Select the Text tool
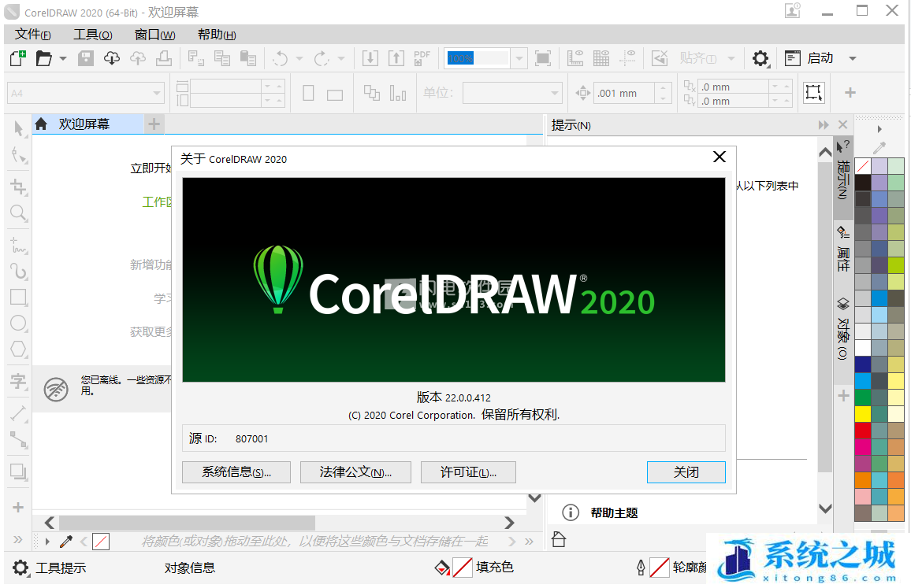Image resolution: width=911 pixels, height=588 pixels. click(x=19, y=381)
